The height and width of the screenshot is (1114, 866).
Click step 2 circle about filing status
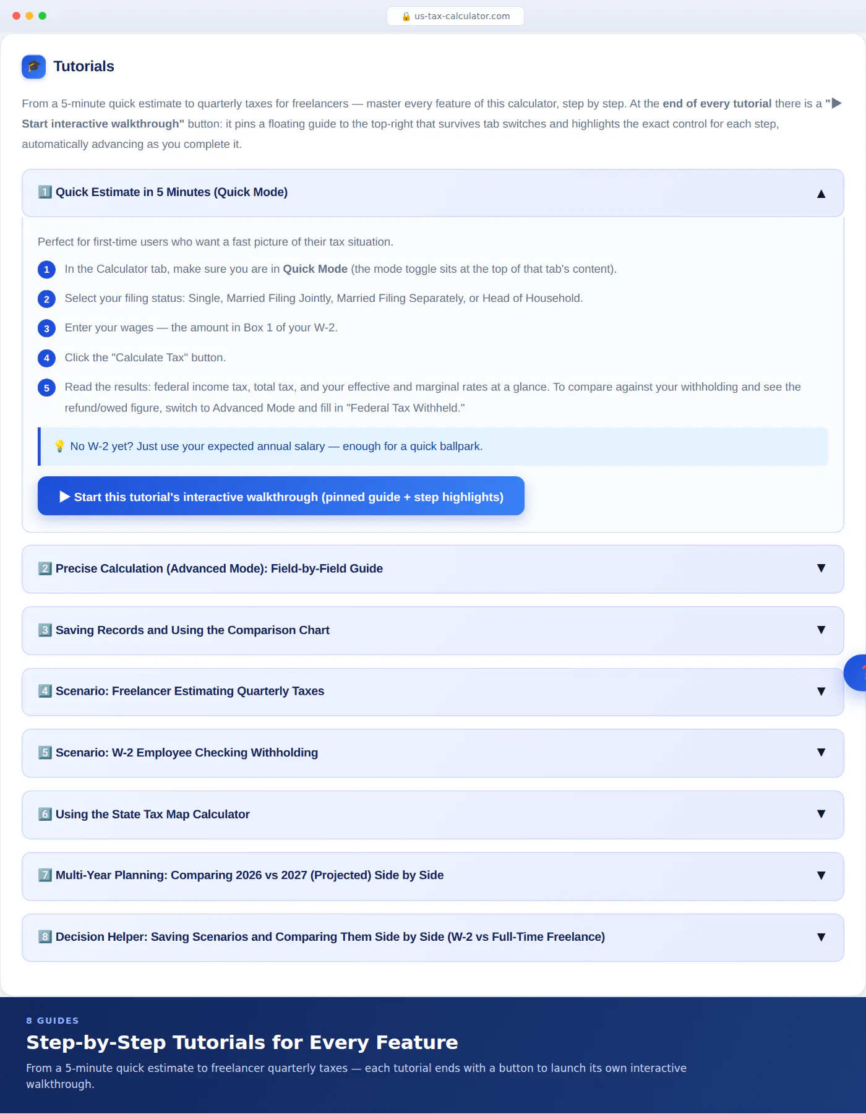pyautogui.click(x=46, y=299)
